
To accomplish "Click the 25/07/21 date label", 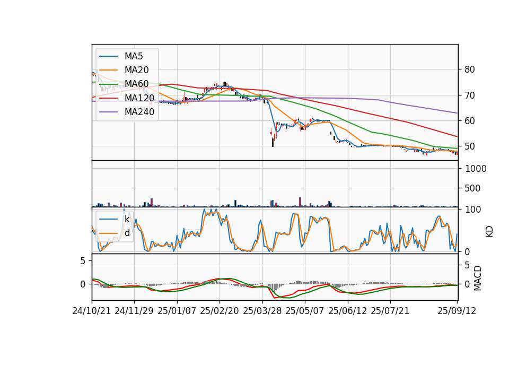I will (x=390, y=311).
